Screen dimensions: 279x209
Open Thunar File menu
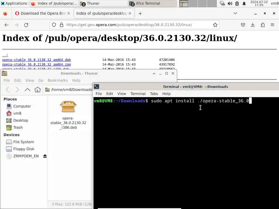pos(7,81)
